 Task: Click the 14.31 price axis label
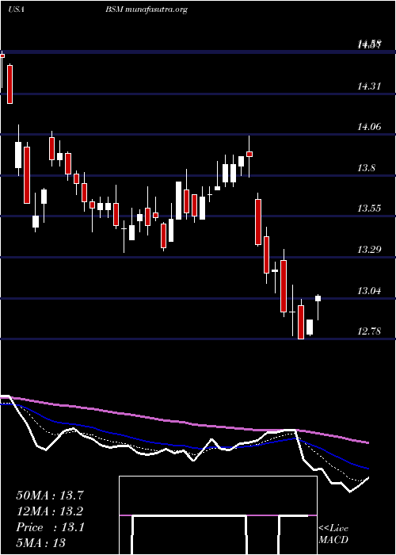(x=369, y=86)
